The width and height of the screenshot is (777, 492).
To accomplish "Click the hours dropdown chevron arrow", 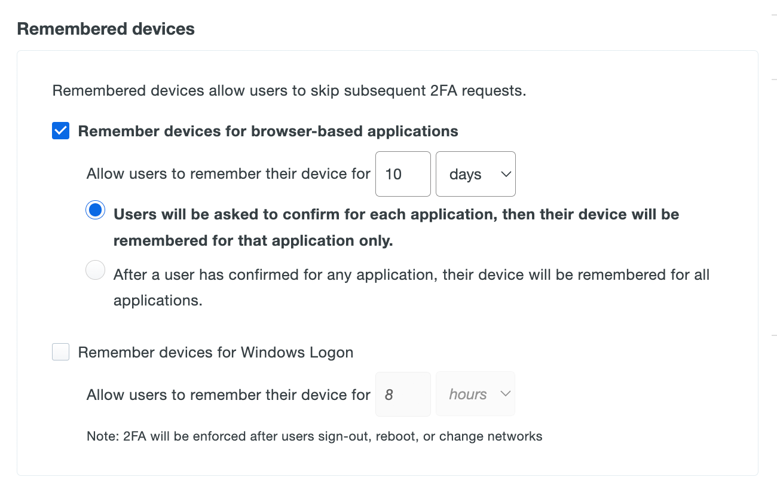I will (506, 393).
